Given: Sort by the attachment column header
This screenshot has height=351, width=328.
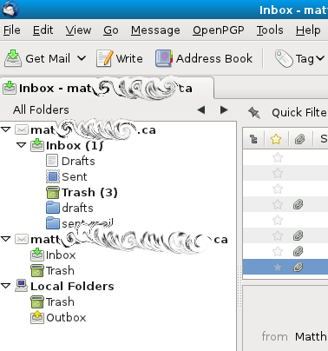Looking at the screenshot, I should click(x=300, y=139).
